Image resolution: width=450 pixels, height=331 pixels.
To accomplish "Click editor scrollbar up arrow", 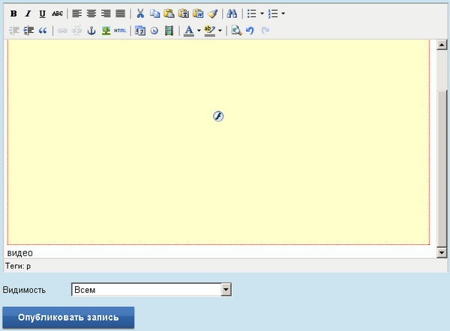I will (442, 45).
